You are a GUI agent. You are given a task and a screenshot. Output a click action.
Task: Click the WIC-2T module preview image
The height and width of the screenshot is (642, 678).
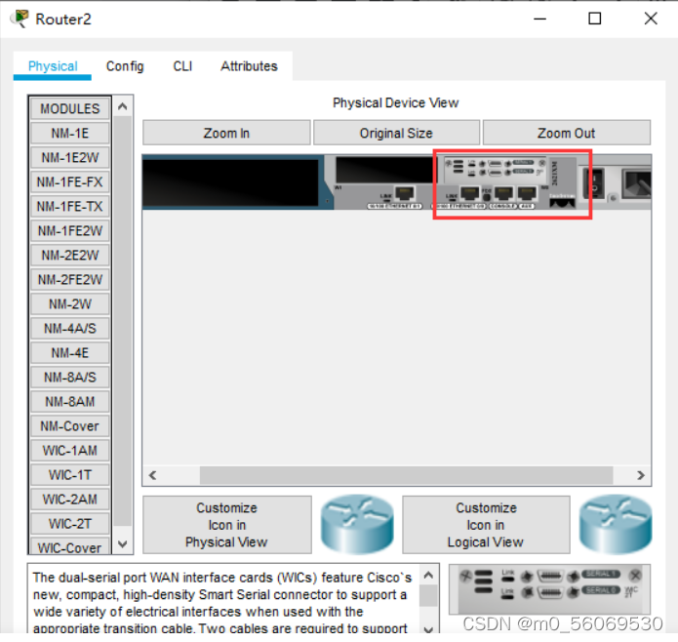coord(549,588)
